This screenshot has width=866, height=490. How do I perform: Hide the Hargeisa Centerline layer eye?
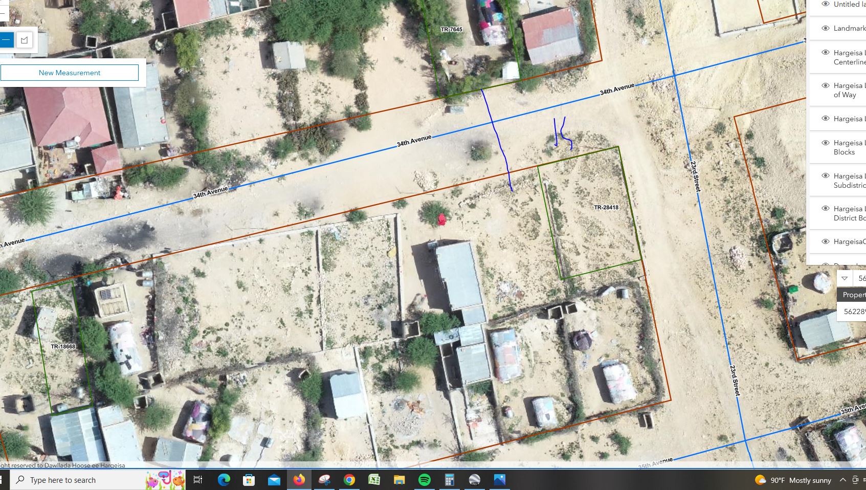click(x=825, y=53)
